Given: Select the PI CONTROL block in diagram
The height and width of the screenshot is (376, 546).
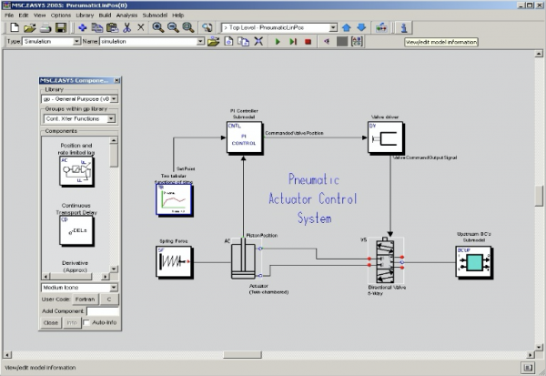Looking at the screenshot, I should [244, 137].
